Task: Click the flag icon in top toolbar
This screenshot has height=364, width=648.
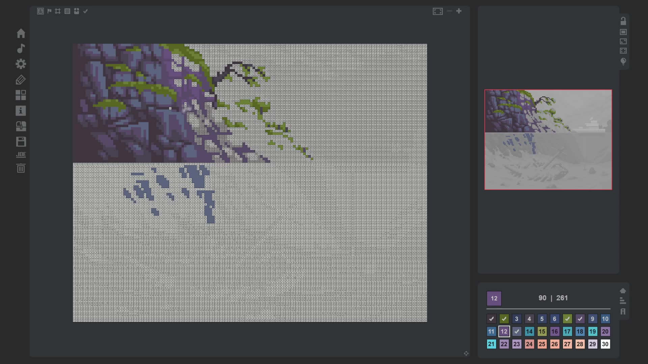Action: tap(49, 11)
